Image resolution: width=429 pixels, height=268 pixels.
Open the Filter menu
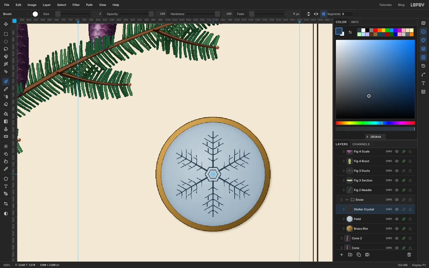pyautogui.click(x=76, y=5)
